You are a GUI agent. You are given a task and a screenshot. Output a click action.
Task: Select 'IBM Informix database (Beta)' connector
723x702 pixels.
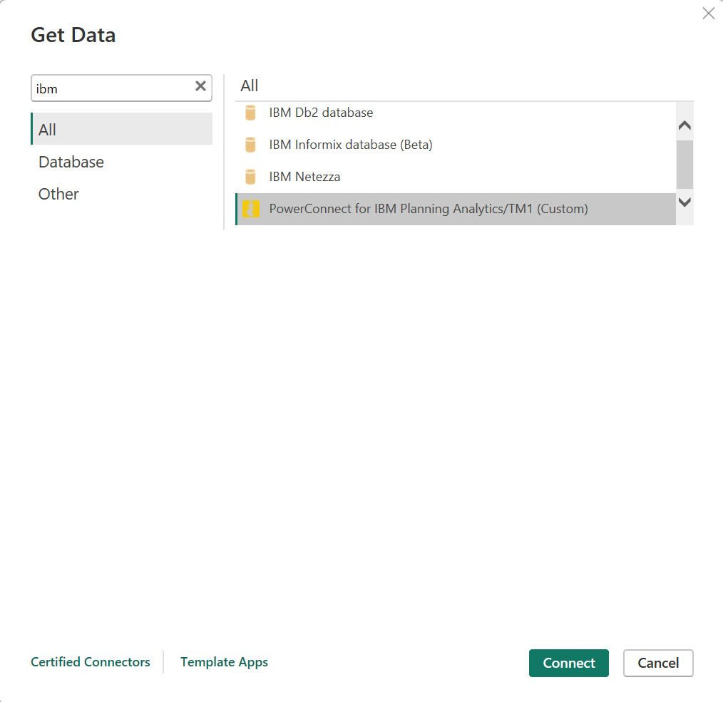coord(456,145)
